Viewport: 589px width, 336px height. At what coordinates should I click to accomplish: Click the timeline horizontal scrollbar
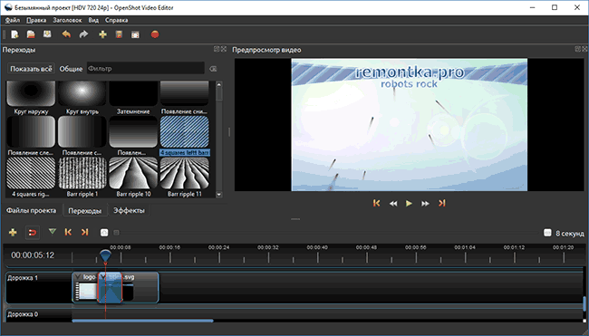tap(143, 321)
